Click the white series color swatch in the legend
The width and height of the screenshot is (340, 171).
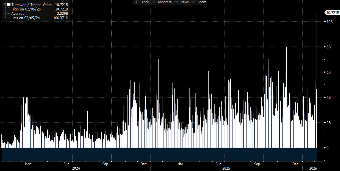[8, 5]
